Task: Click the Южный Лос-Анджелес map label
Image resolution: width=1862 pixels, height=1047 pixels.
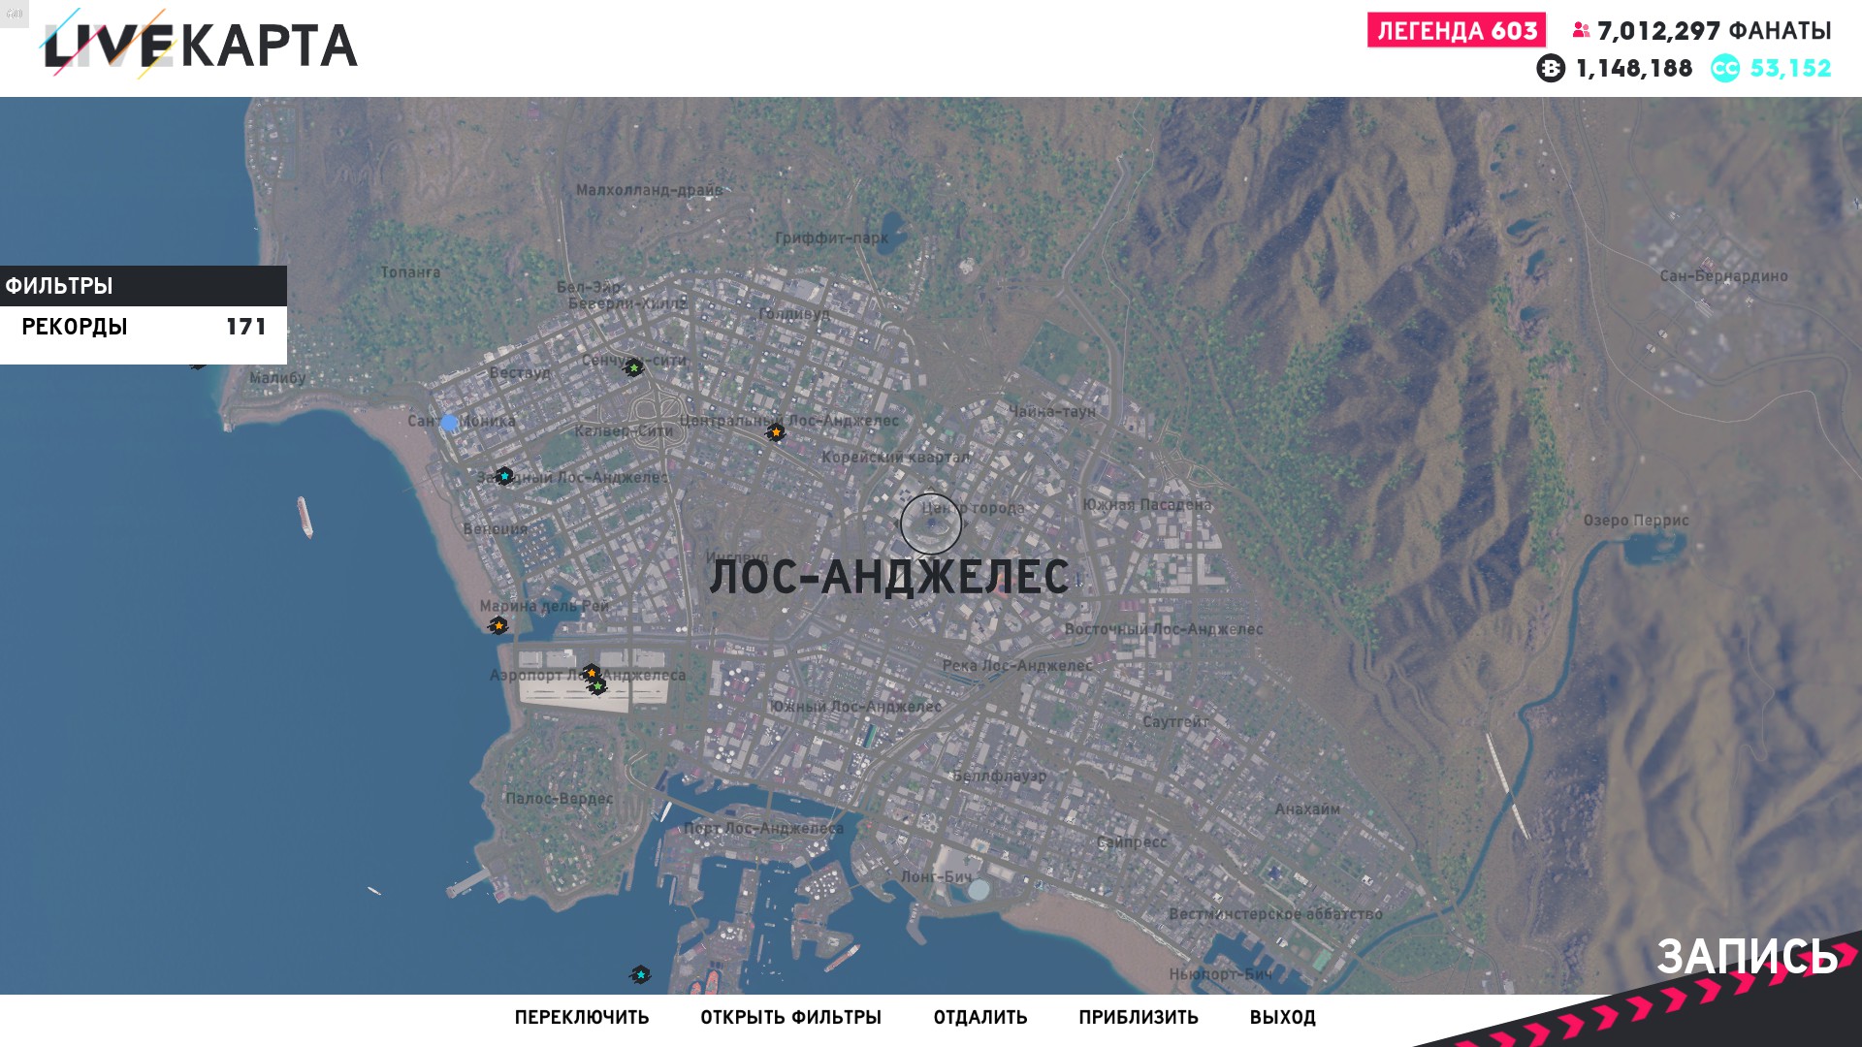Action: [x=854, y=707]
